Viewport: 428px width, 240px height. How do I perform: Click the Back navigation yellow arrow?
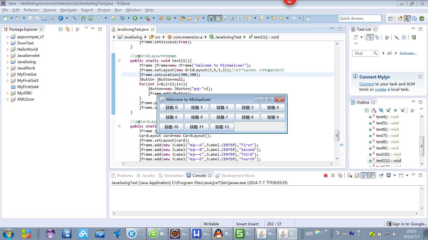281,18
